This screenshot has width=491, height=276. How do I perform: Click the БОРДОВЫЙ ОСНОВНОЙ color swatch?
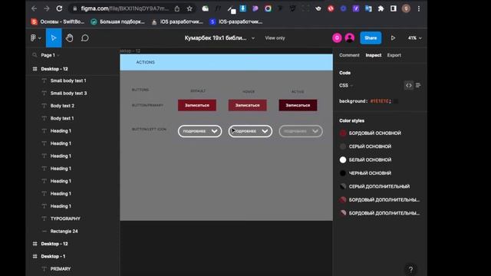tap(343, 133)
